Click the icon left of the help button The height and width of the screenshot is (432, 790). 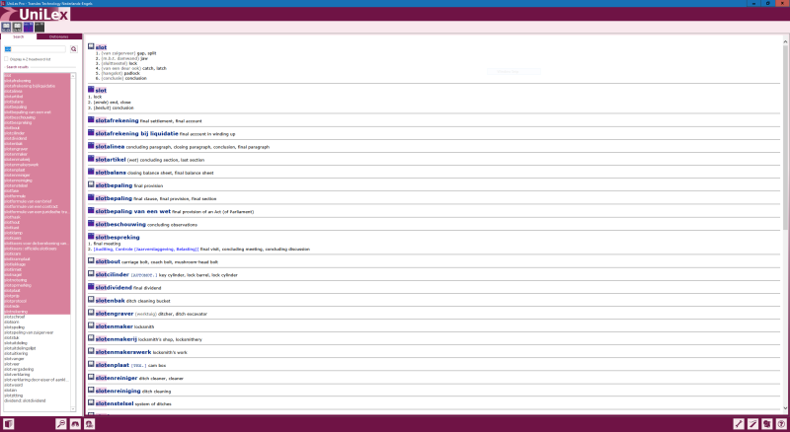point(767,424)
